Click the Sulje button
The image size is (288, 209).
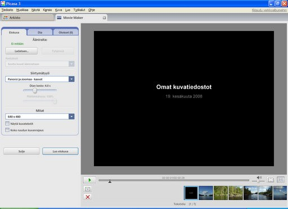point(21,152)
